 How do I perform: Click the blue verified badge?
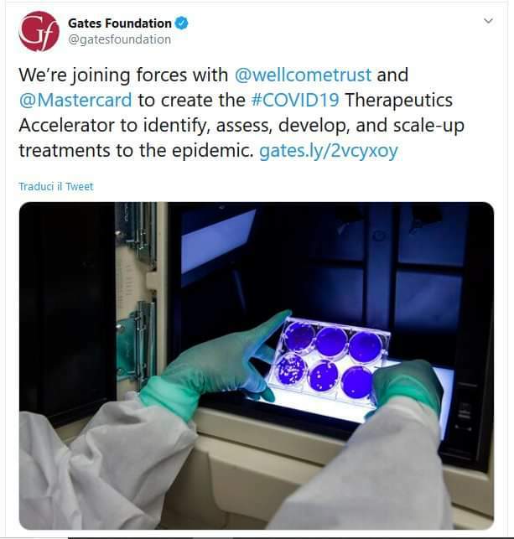(x=181, y=23)
